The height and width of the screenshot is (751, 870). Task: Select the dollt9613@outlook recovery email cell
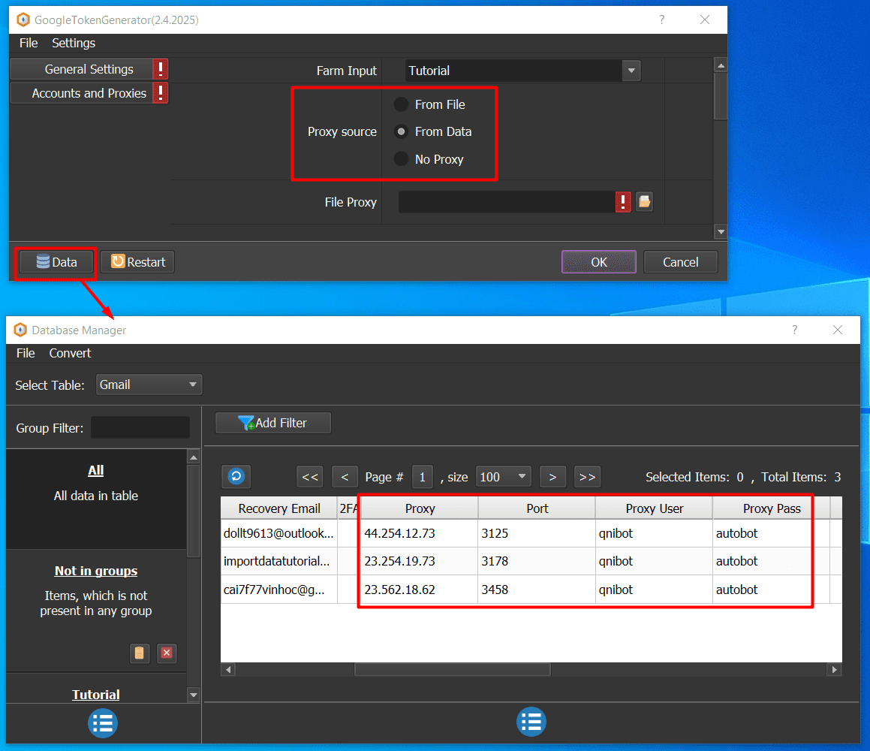point(279,533)
